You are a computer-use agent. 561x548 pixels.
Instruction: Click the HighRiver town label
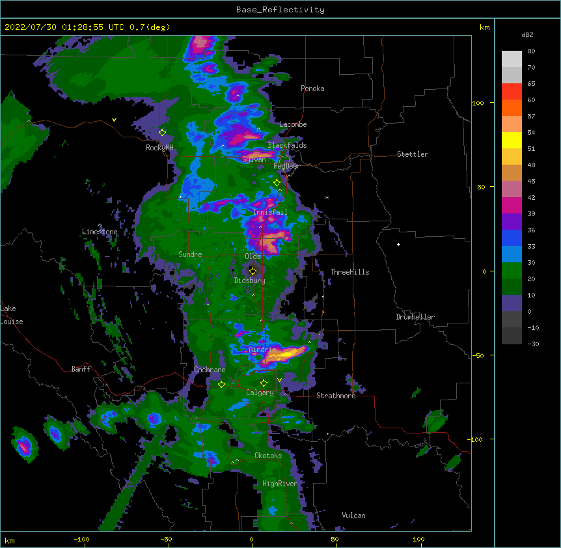(279, 484)
